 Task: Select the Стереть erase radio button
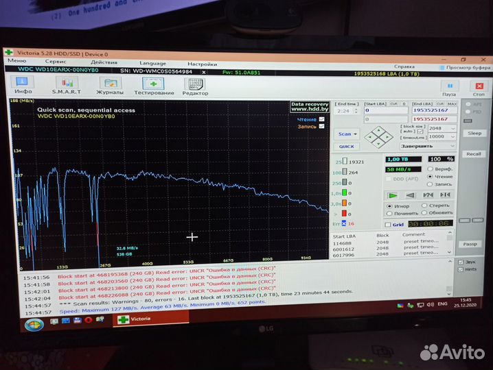coord(424,206)
